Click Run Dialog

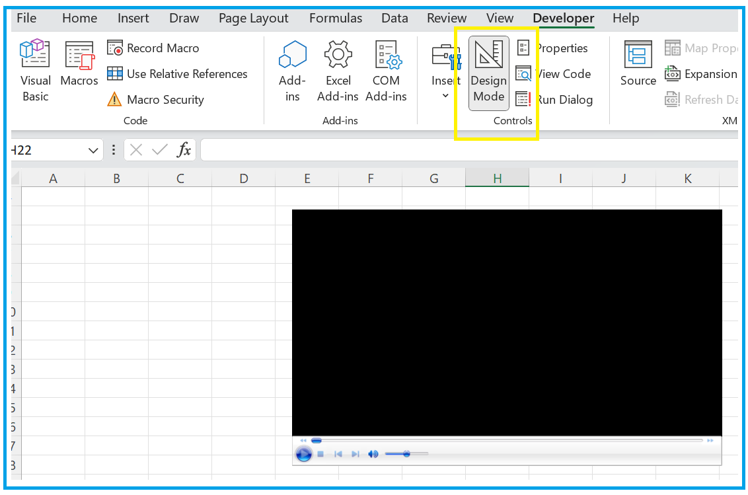[x=554, y=99]
